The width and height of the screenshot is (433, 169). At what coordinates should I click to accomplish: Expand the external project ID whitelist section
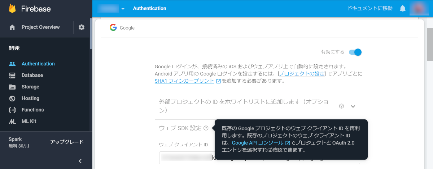pyautogui.click(x=353, y=106)
